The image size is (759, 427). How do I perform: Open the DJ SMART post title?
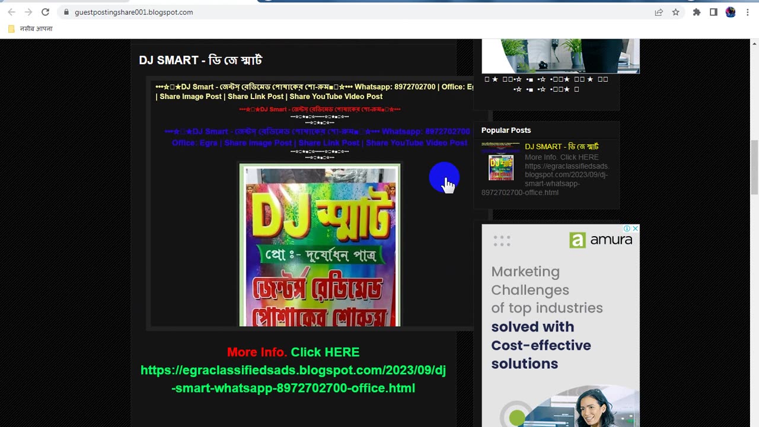200,60
